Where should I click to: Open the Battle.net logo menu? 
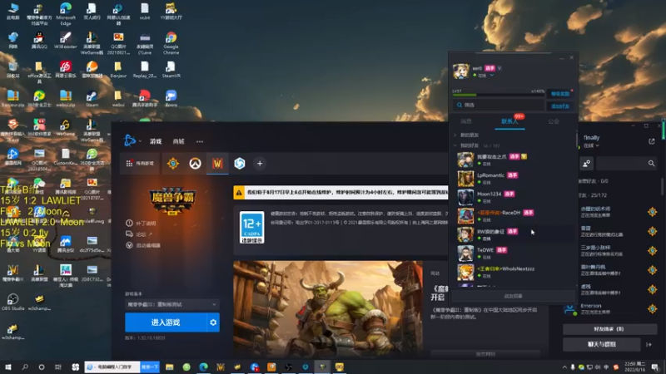pos(130,140)
